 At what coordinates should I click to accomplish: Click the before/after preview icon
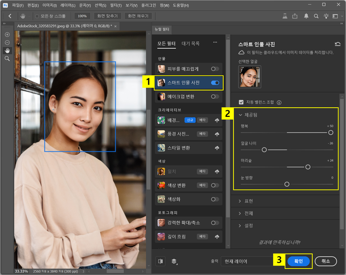click(x=161, y=261)
